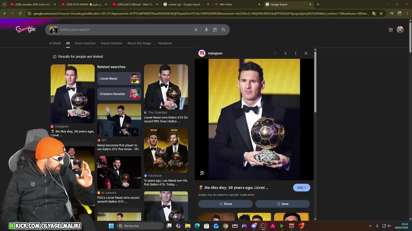This screenshot has width=412, height=231.
Task: Open File Explorer from the taskbar
Action: 188,226
